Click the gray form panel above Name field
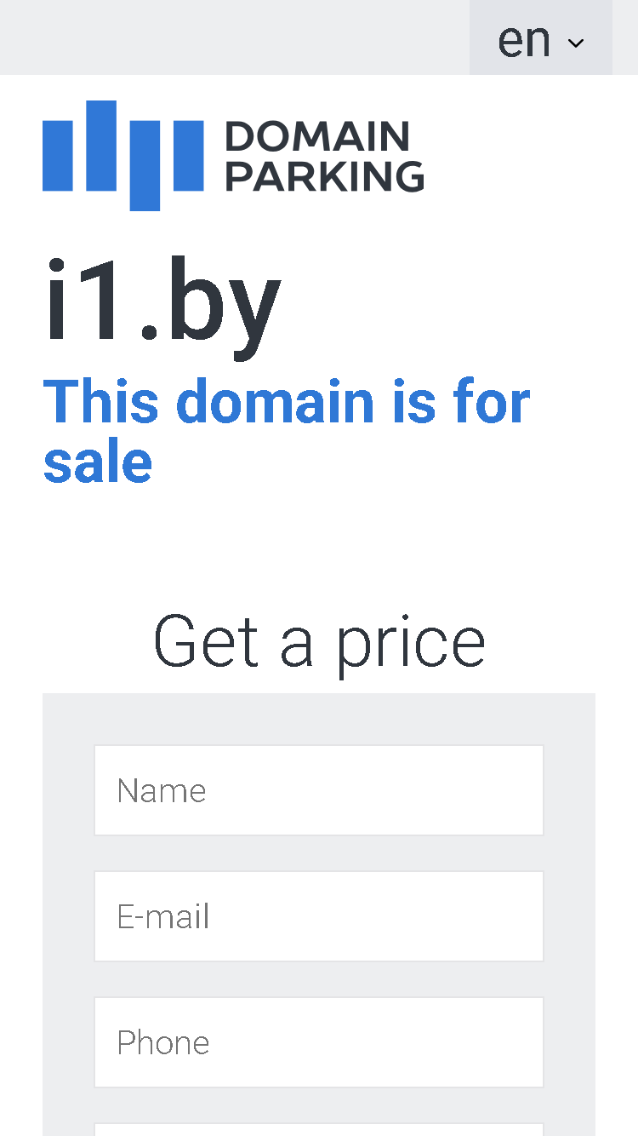Viewport: 638px width, 1136px height. click(319, 719)
